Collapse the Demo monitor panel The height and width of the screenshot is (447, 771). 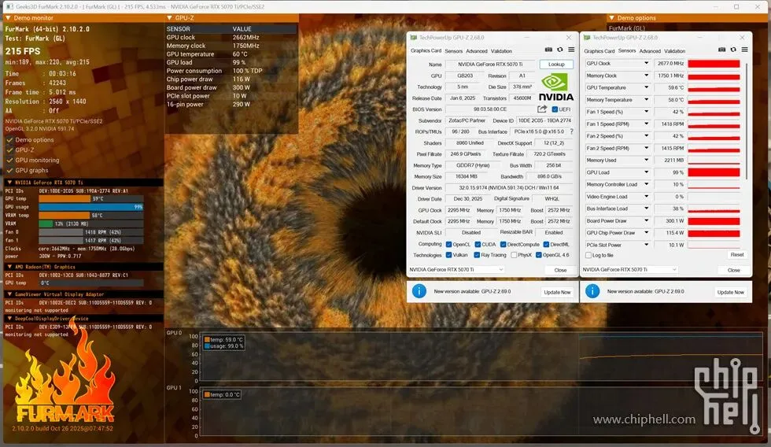point(9,17)
